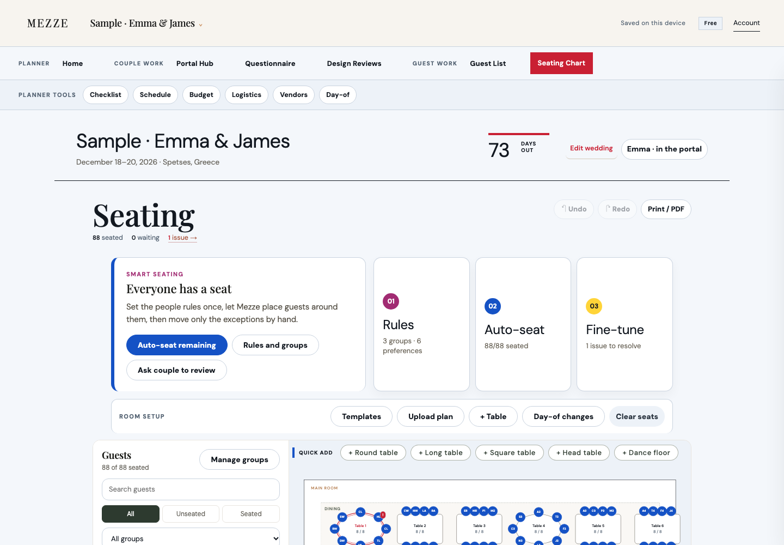
Task: Follow the 1 issue link
Action: (182, 238)
